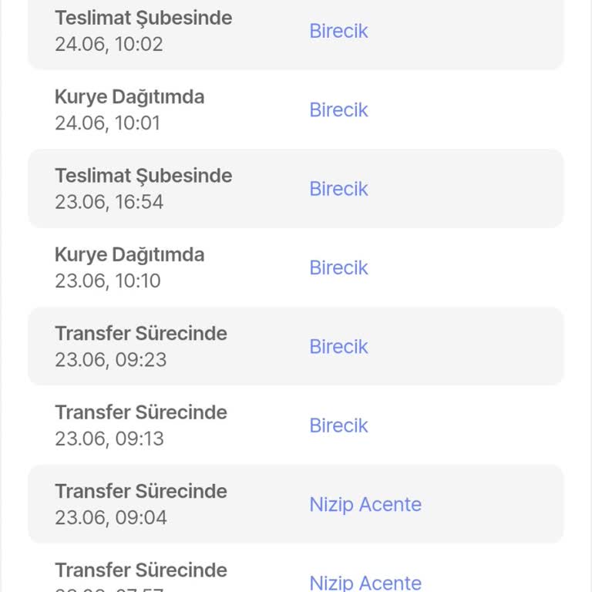The width and height of the screenshot is (592, 592).
Task: Select Birecik link next to 23.06, 10:10
Action: click(x=338, y=267)
